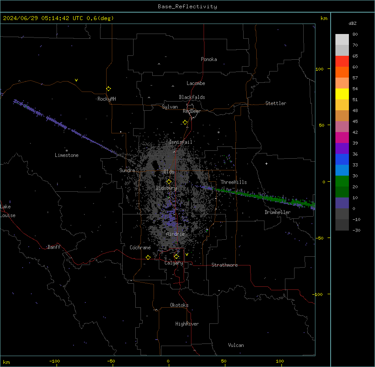Screen dimensions: 375x367
Task: Select the Drumheller town label
Action: (278, 212)
